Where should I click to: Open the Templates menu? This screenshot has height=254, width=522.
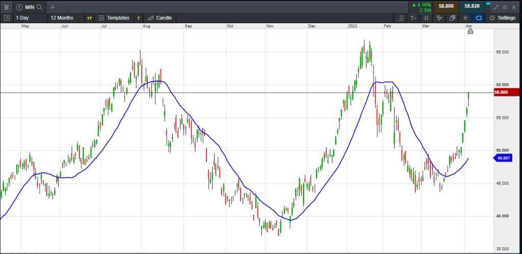coord(115,18)
